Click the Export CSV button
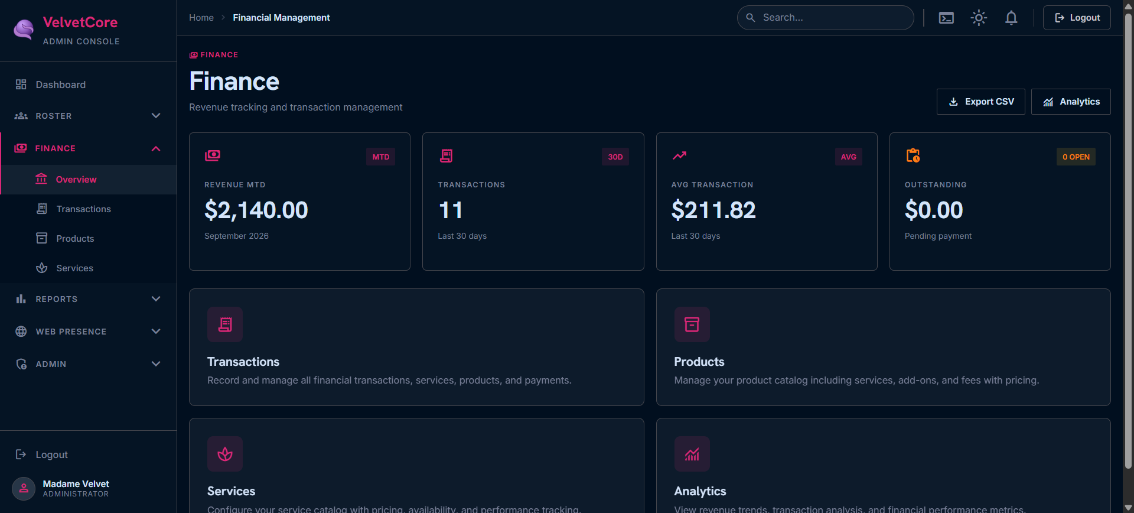 tap(980, 102)
